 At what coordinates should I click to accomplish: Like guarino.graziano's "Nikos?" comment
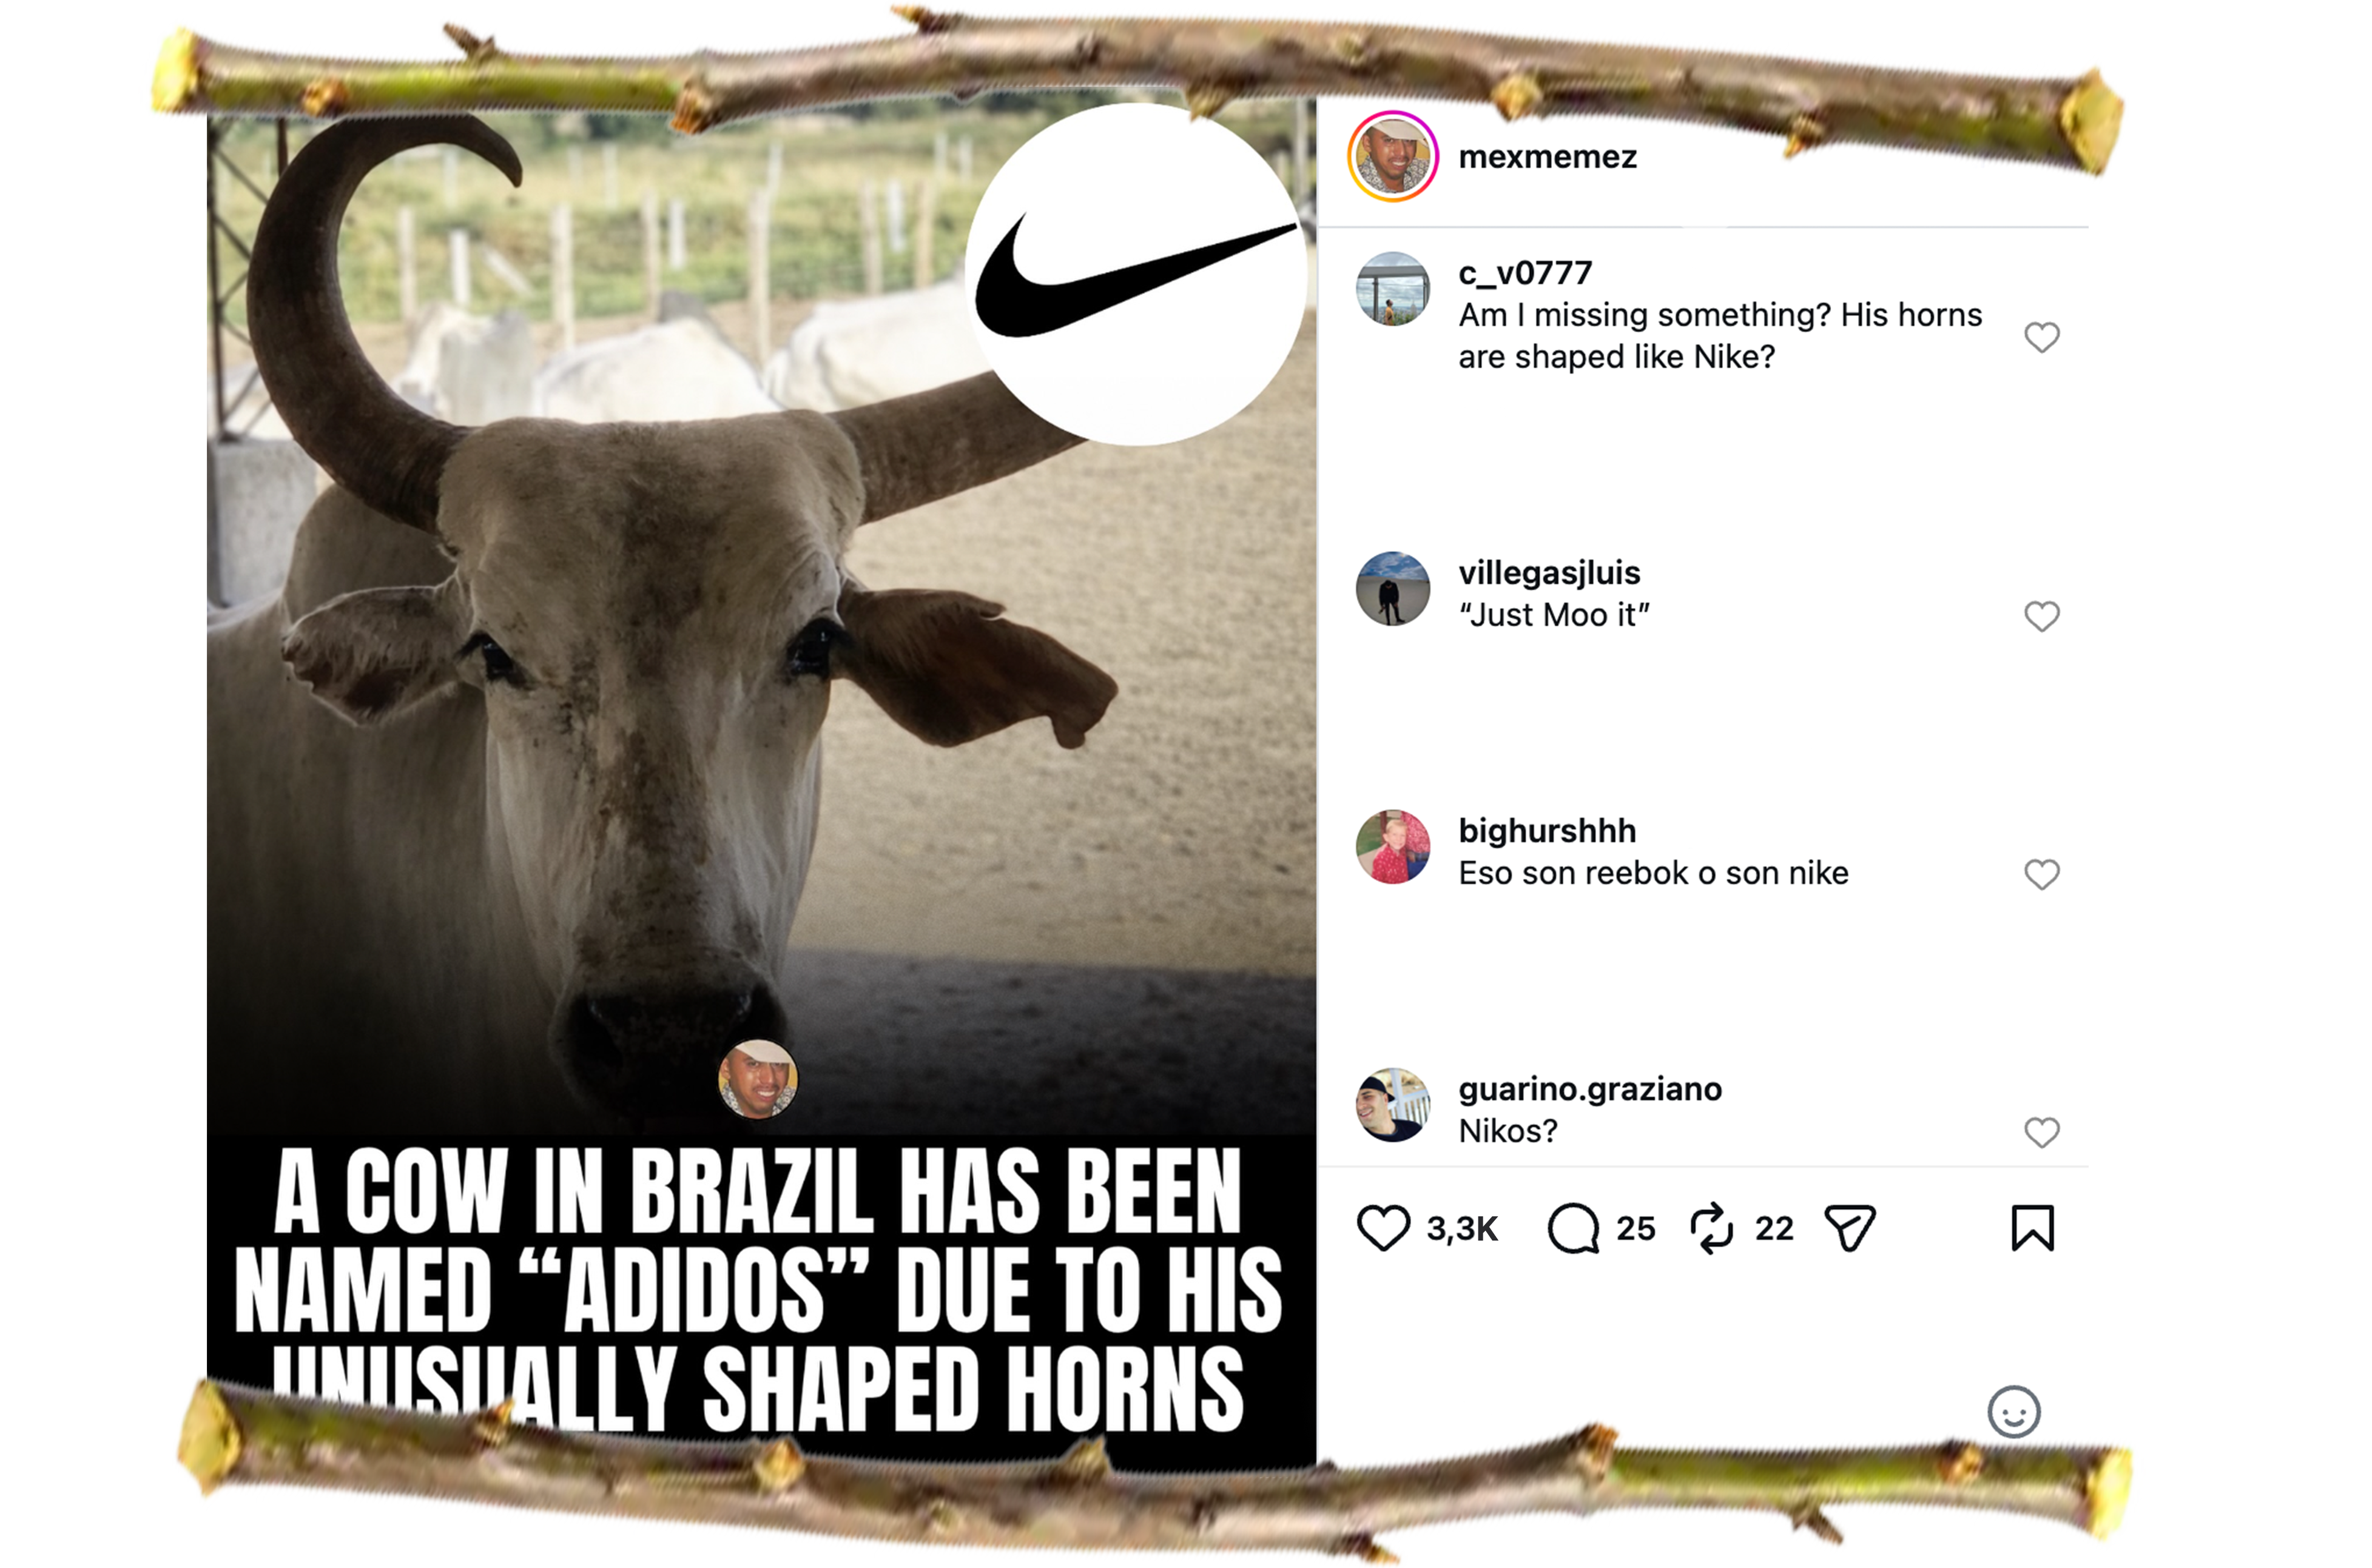2041,1132
